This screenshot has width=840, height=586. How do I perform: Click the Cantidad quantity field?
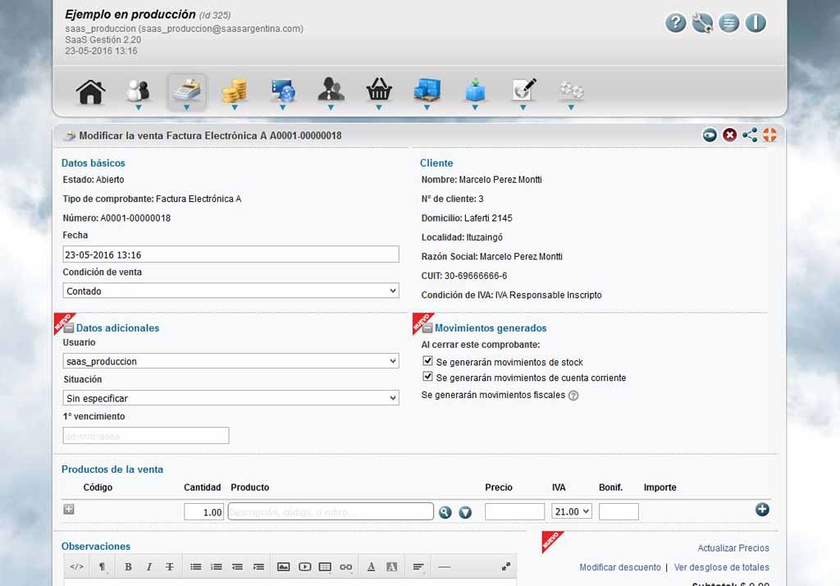[203, 511]
